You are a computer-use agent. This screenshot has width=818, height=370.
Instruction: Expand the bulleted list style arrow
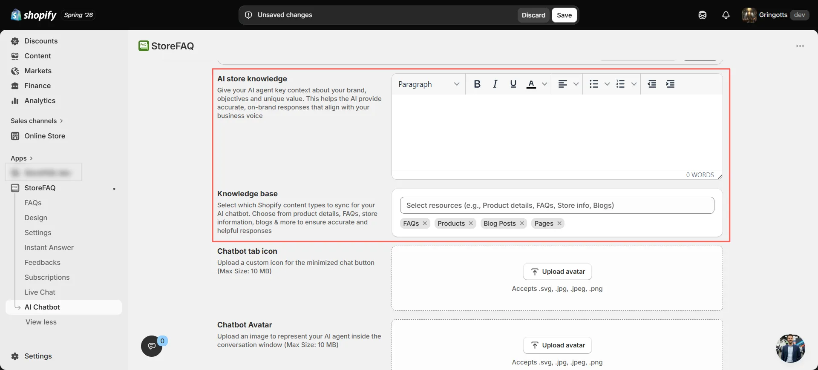pyautogui.click(x=607, y=84)
